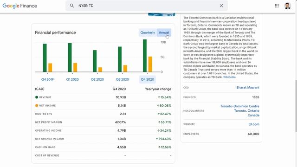
Task: Select the Q4 2019 period
Action: [47, 79]
